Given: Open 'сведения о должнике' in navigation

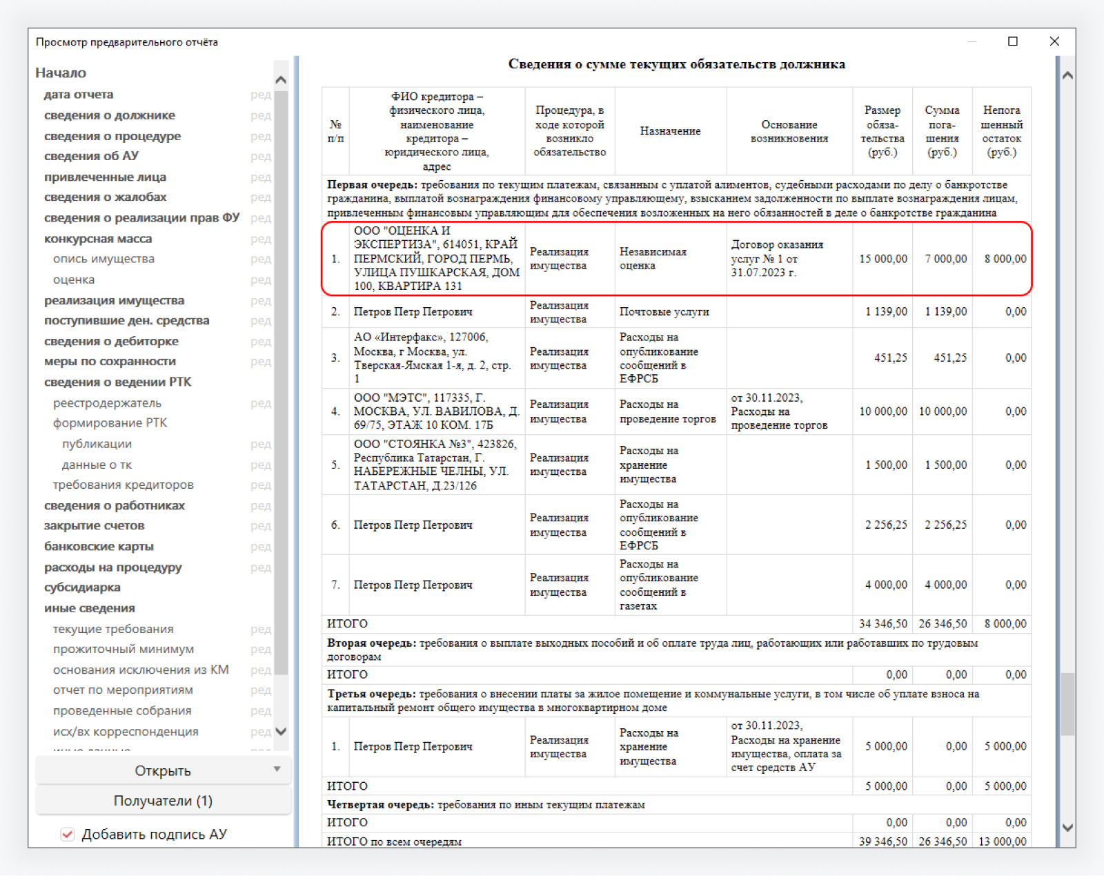Looking at the screenshot, I should pyautogui.click(x=110, y=115).
